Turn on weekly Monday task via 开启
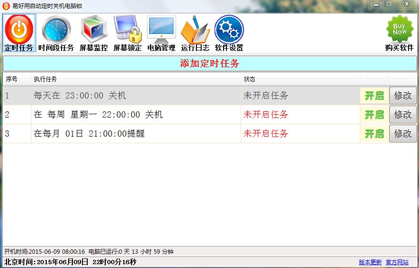This screenshot has width=419, height=268. tap(374, 115)
